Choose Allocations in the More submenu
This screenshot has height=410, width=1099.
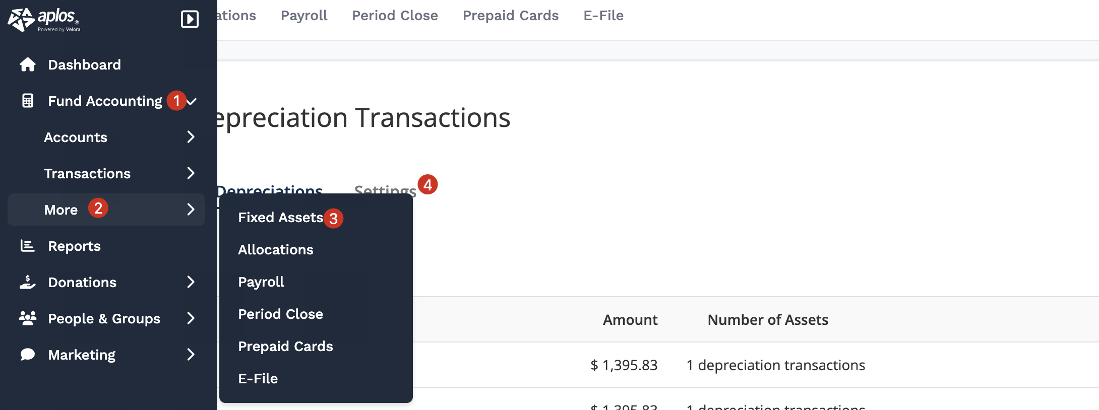[x=276, y=250]
